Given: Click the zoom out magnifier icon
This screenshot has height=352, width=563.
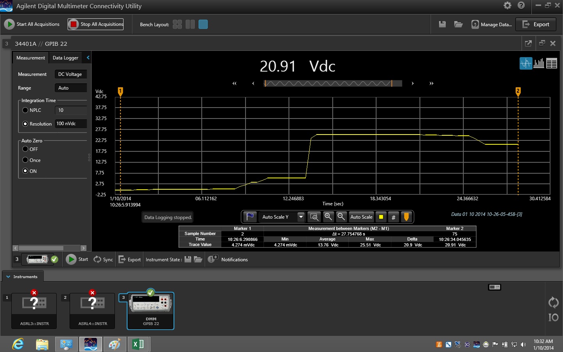Looking at the screenshot, I should point(341,217).
